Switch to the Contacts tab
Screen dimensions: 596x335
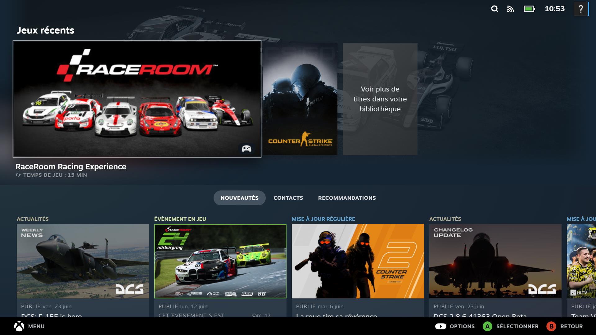pos(288,198)
